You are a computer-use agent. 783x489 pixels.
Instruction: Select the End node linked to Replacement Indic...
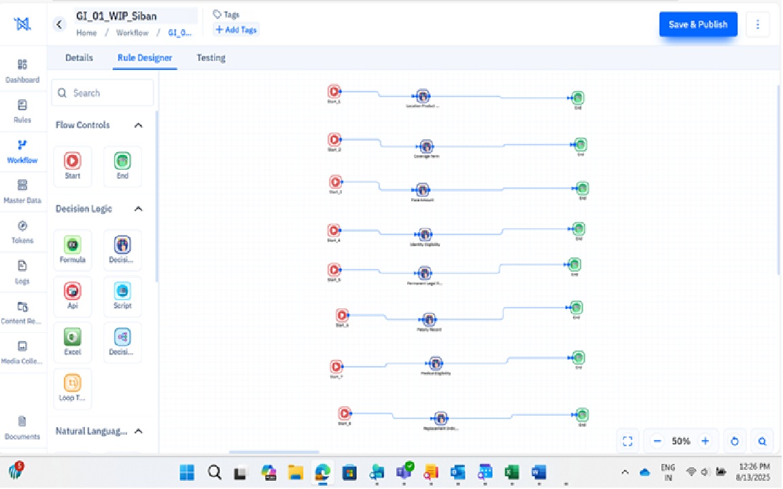tap(582, 415)
